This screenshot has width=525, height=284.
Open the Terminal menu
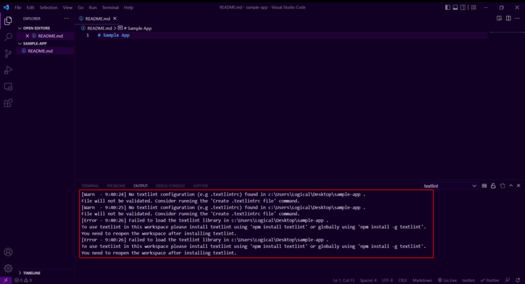pyautogui.click(x=110, y=7)
